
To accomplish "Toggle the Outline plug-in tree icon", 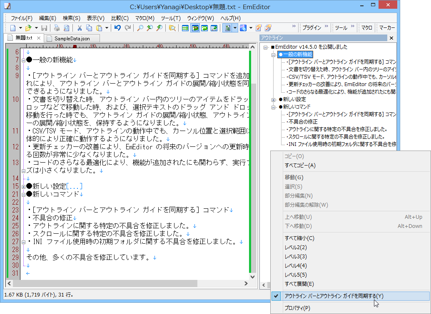I will pos(227,28).
